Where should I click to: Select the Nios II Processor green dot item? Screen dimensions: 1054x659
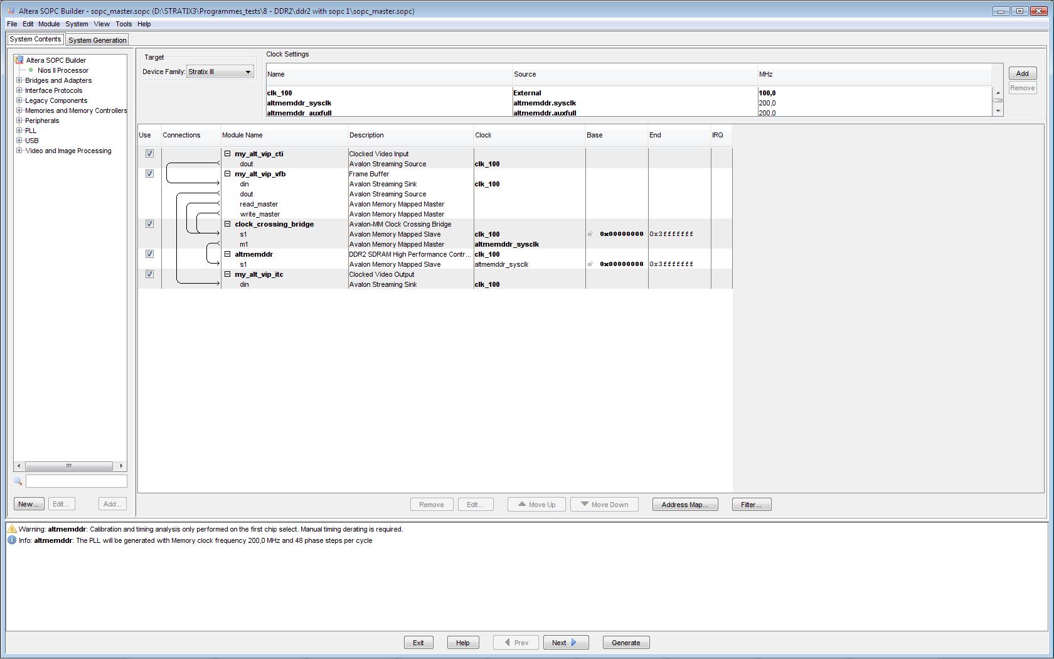pyautogui.click(x=31, y=70)
